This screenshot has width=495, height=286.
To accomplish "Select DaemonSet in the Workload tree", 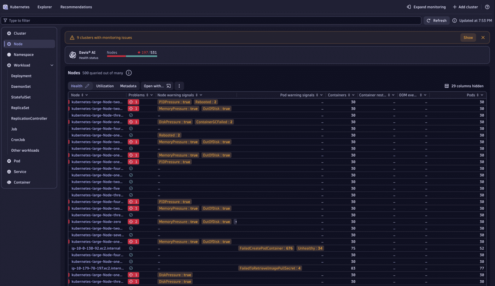I will (21, 87).
